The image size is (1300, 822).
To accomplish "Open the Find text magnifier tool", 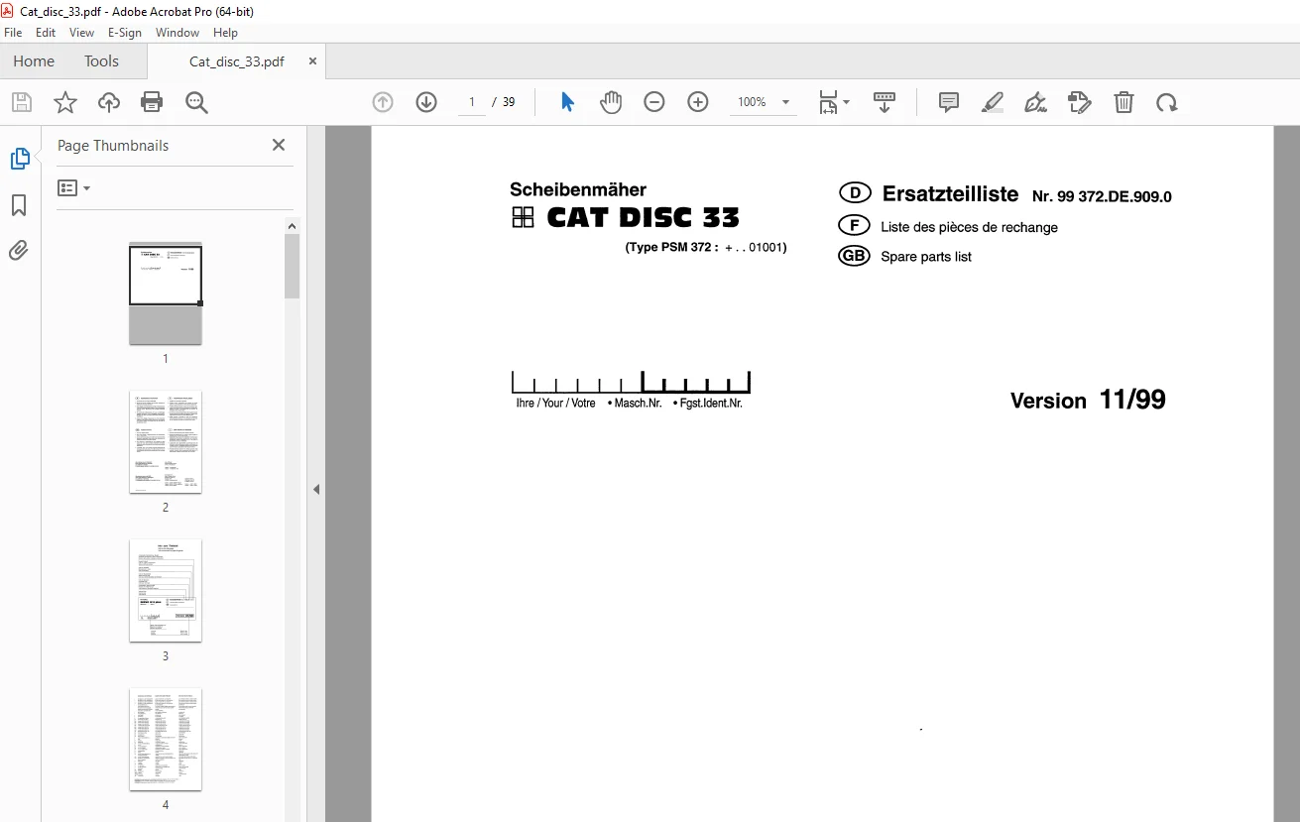I will click(196, 102).
